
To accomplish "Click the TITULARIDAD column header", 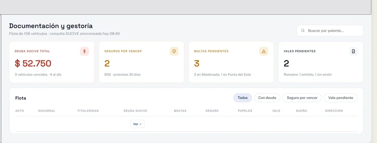I will (88, 111).
